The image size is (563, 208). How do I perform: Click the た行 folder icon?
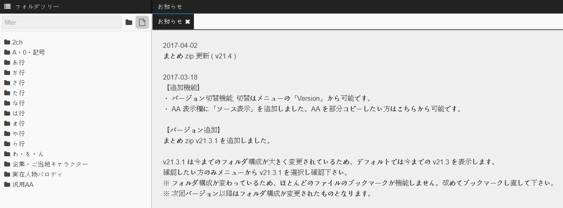(7, 93)
